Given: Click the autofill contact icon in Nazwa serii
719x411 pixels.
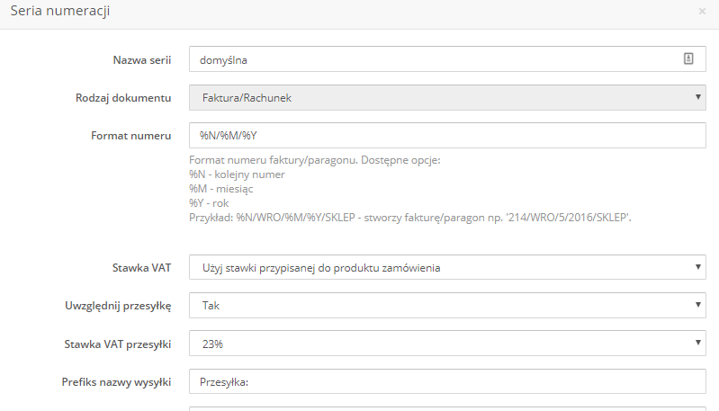Looking at the screenshot, I should (688, 58).
